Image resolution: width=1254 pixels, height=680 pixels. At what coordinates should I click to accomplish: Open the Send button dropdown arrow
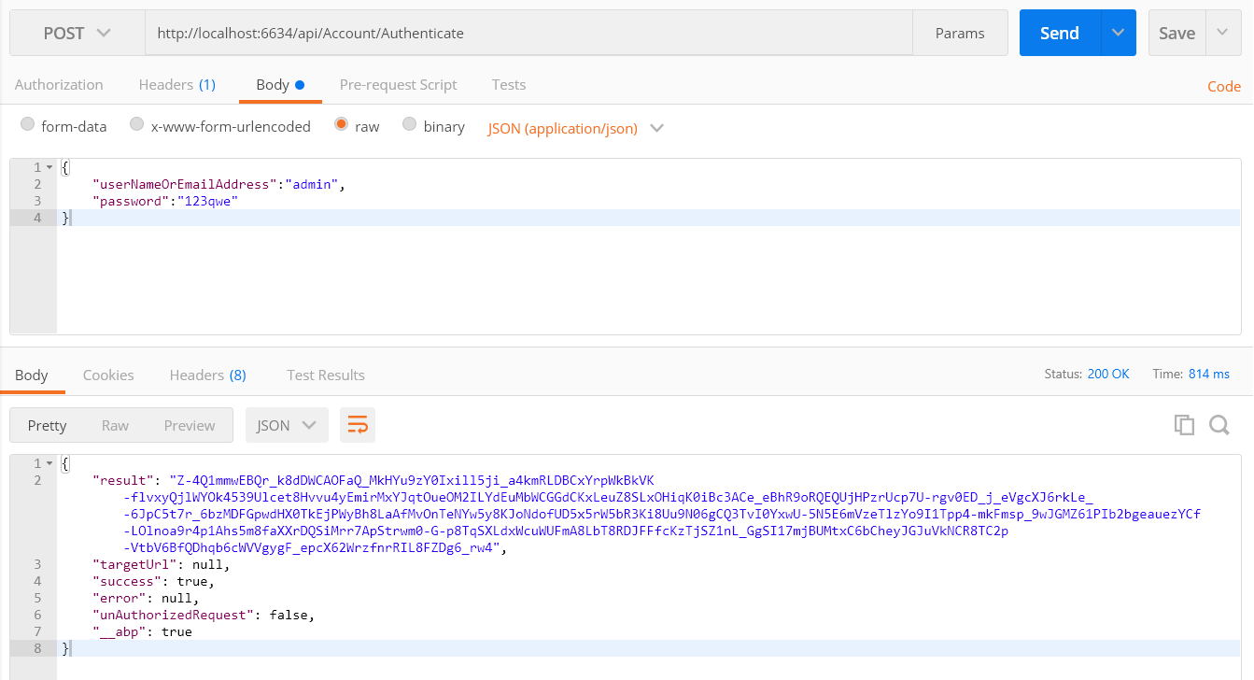1118,33
